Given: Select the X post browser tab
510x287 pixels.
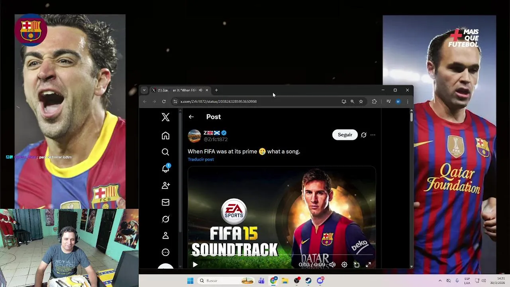Looking at the screenshot, I should click(180, 90).
